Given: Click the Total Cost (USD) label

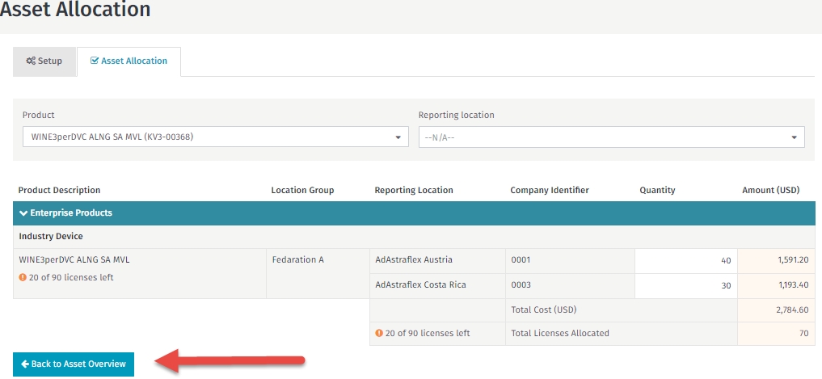Looking at the screenshot, I should (544, 310).
